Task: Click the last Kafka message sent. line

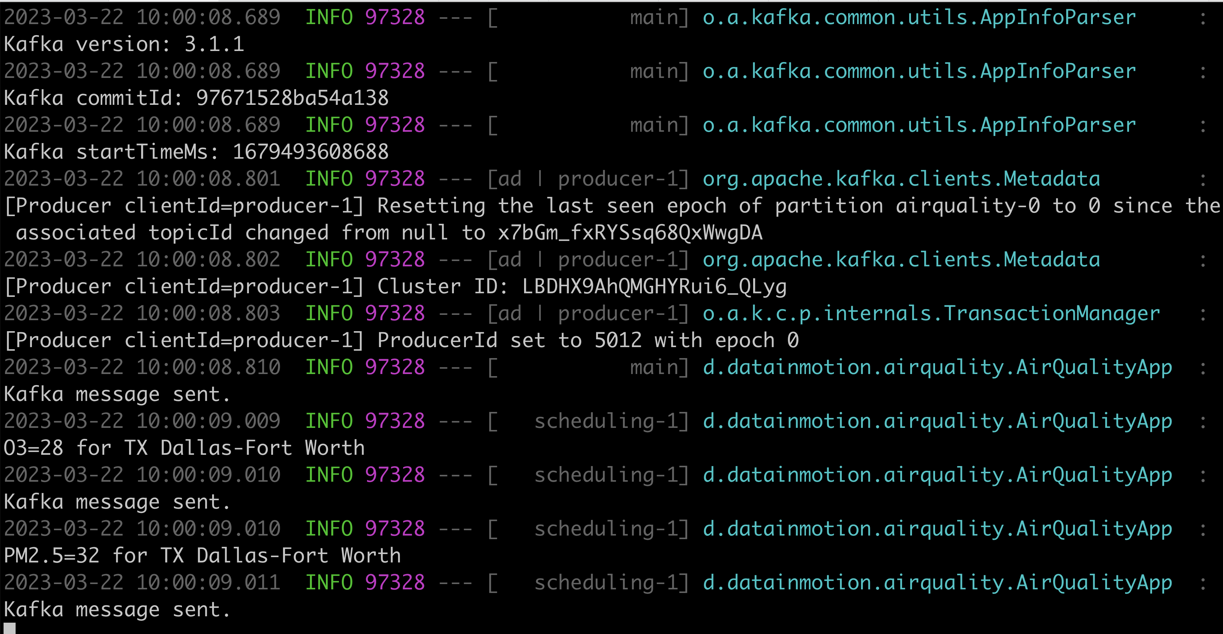Action: click(117, 610)
